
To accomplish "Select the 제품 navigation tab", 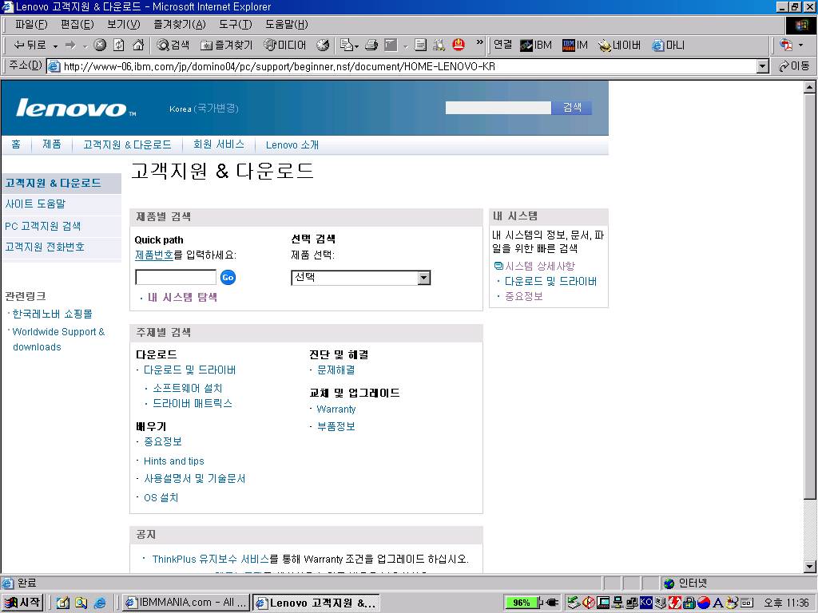I will coord(51,144).
